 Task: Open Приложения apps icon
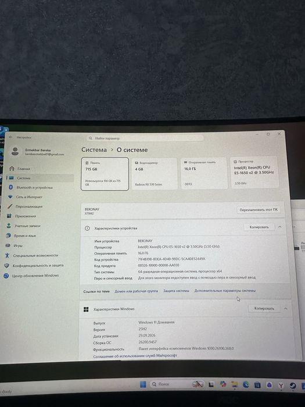9,216
